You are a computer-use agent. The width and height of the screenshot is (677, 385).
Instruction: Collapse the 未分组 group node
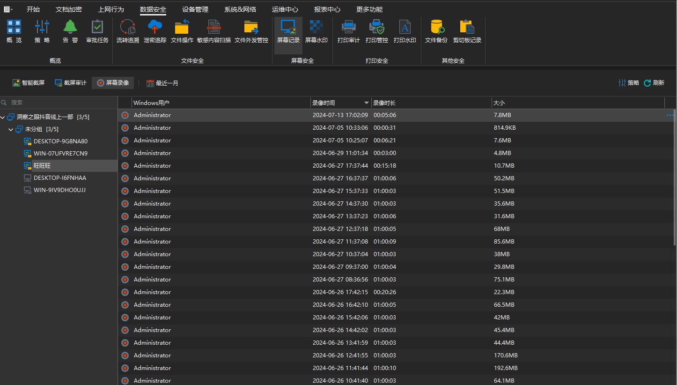(x=11, y=129)
